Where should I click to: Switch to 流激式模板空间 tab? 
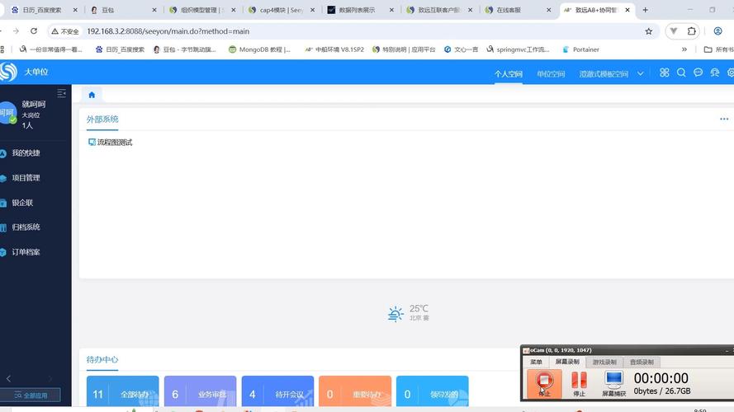(604, 74)
